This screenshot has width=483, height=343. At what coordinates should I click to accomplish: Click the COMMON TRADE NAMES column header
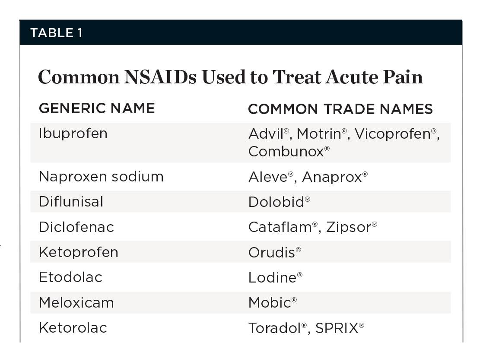[x=340, y=109]
